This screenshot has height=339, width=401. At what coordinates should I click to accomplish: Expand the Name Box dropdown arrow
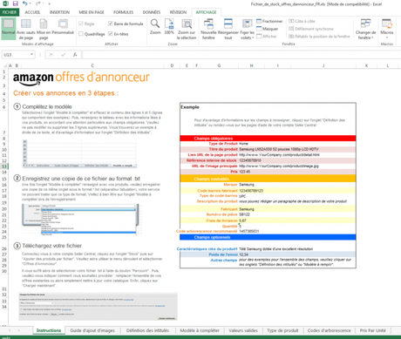point(31,55)
